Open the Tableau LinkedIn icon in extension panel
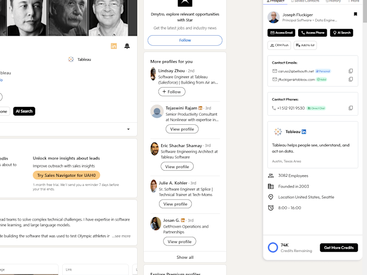Viewport: 367px width, 275px height. (x=304, y=132)
